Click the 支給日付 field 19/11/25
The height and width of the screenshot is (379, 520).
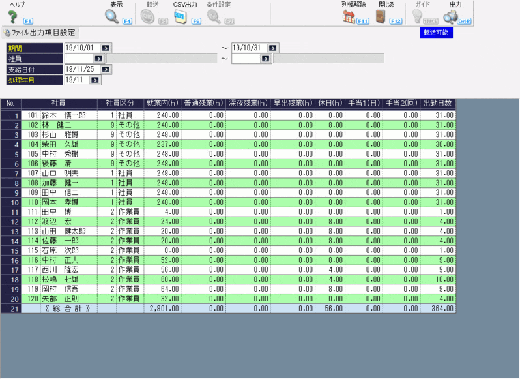click(83, 69)
